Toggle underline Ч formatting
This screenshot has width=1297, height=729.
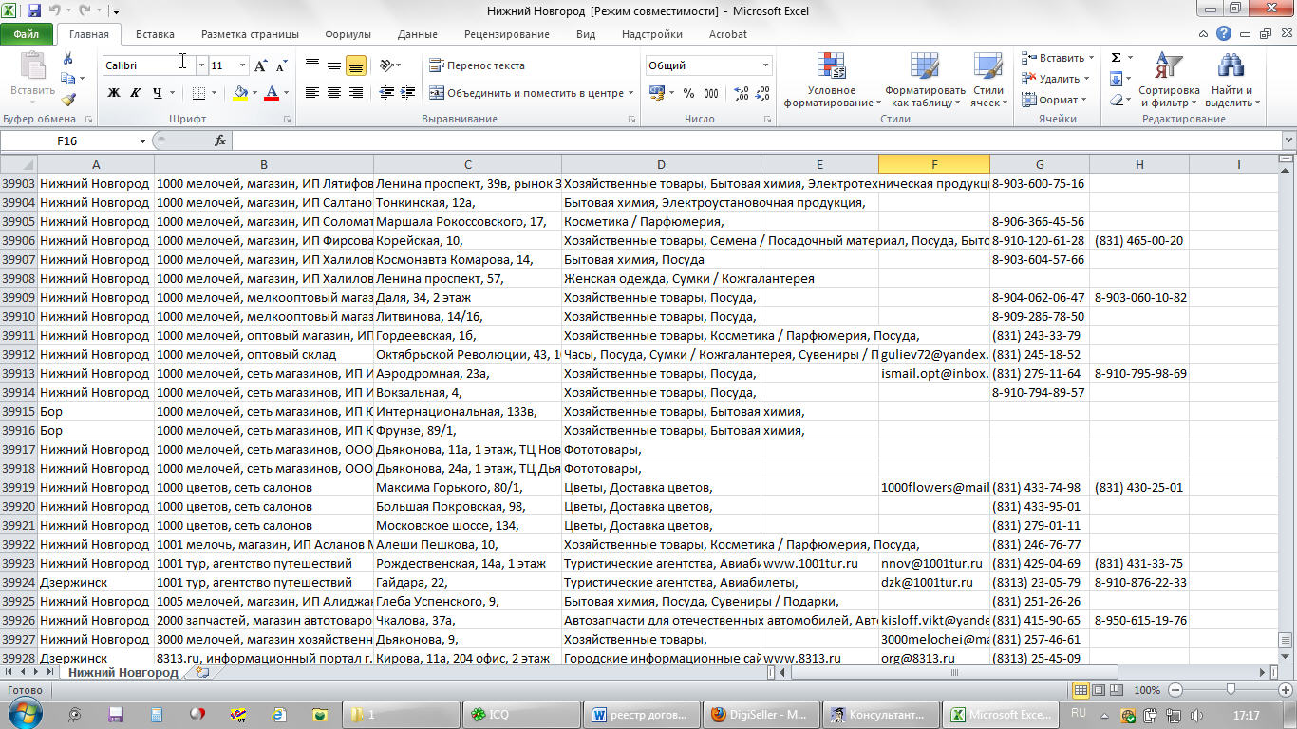[x=157, y=93]
